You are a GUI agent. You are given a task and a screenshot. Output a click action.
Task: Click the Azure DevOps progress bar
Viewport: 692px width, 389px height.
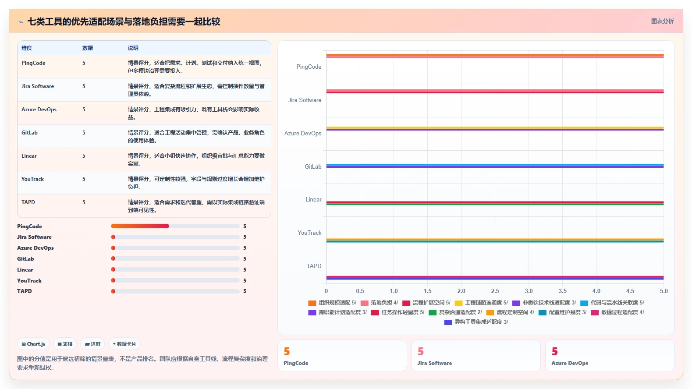coord(175,248)
